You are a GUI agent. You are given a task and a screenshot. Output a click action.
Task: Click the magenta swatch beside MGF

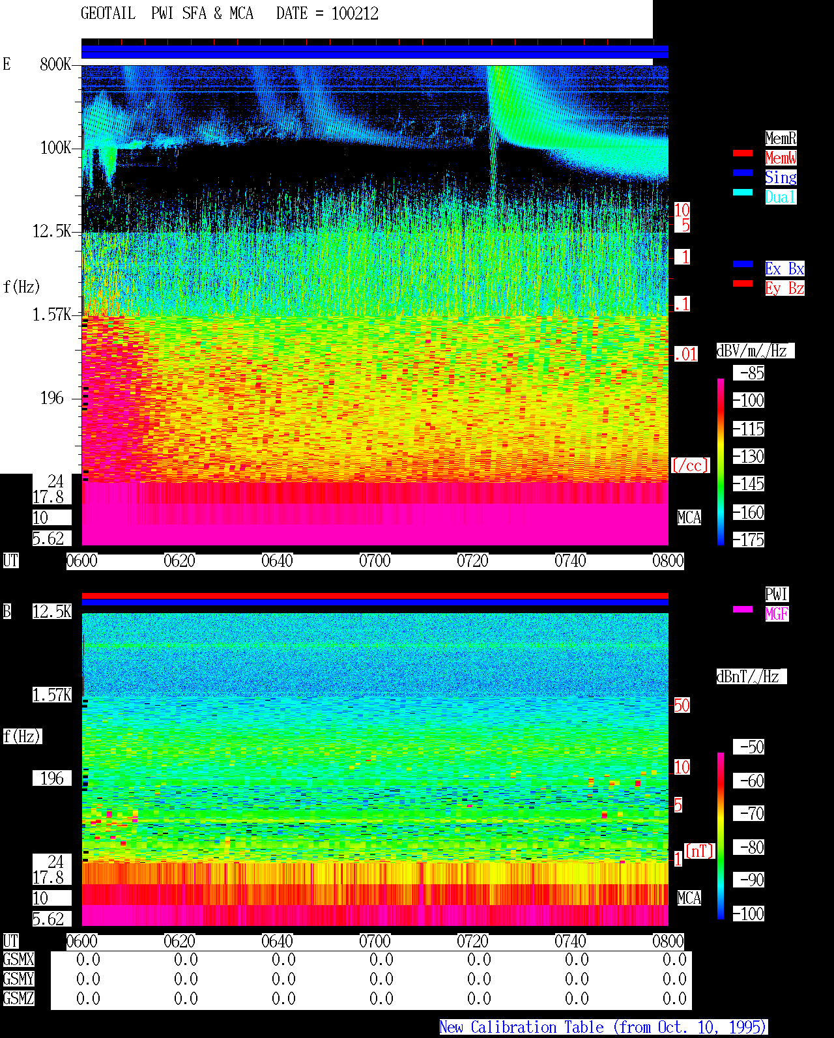(x=743, y=609)
